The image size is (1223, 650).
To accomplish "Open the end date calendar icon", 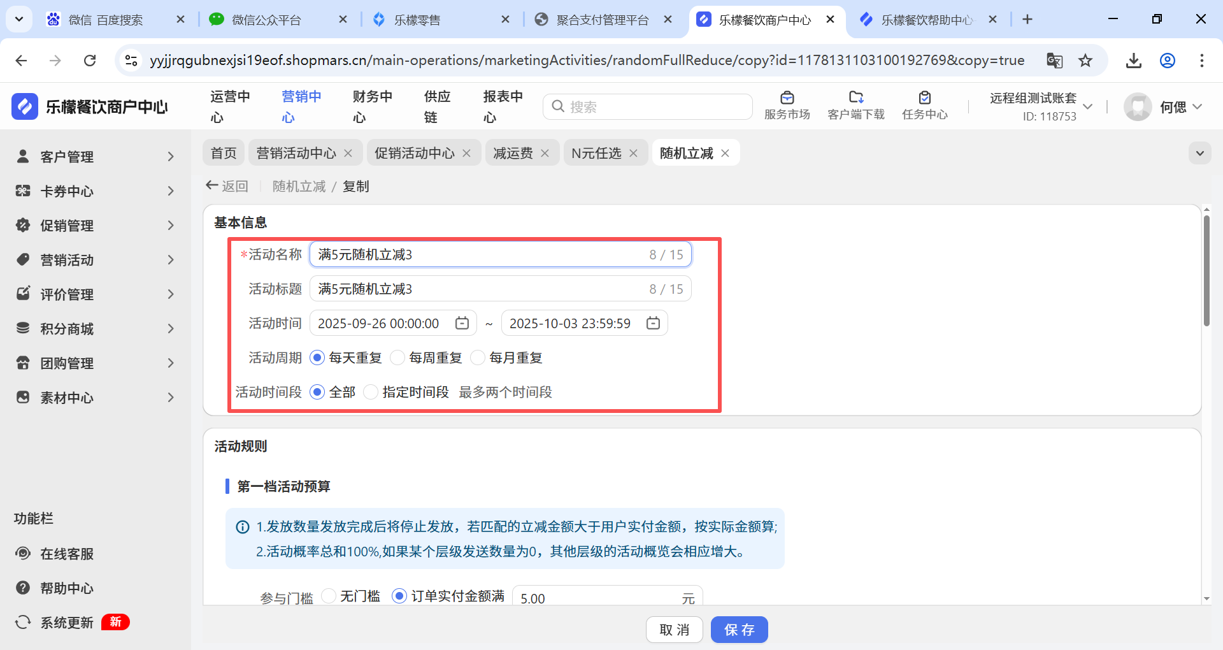I will click(x=653, y=323).
